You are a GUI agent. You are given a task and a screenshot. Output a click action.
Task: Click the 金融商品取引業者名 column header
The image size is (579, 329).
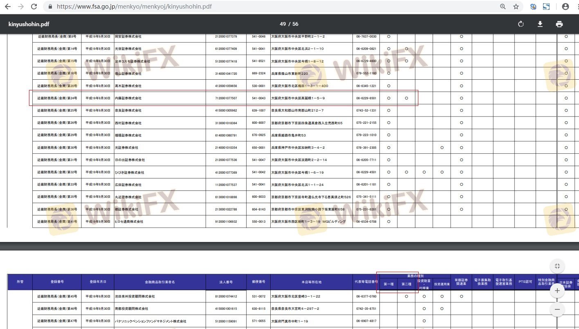[x=160, y=282]
